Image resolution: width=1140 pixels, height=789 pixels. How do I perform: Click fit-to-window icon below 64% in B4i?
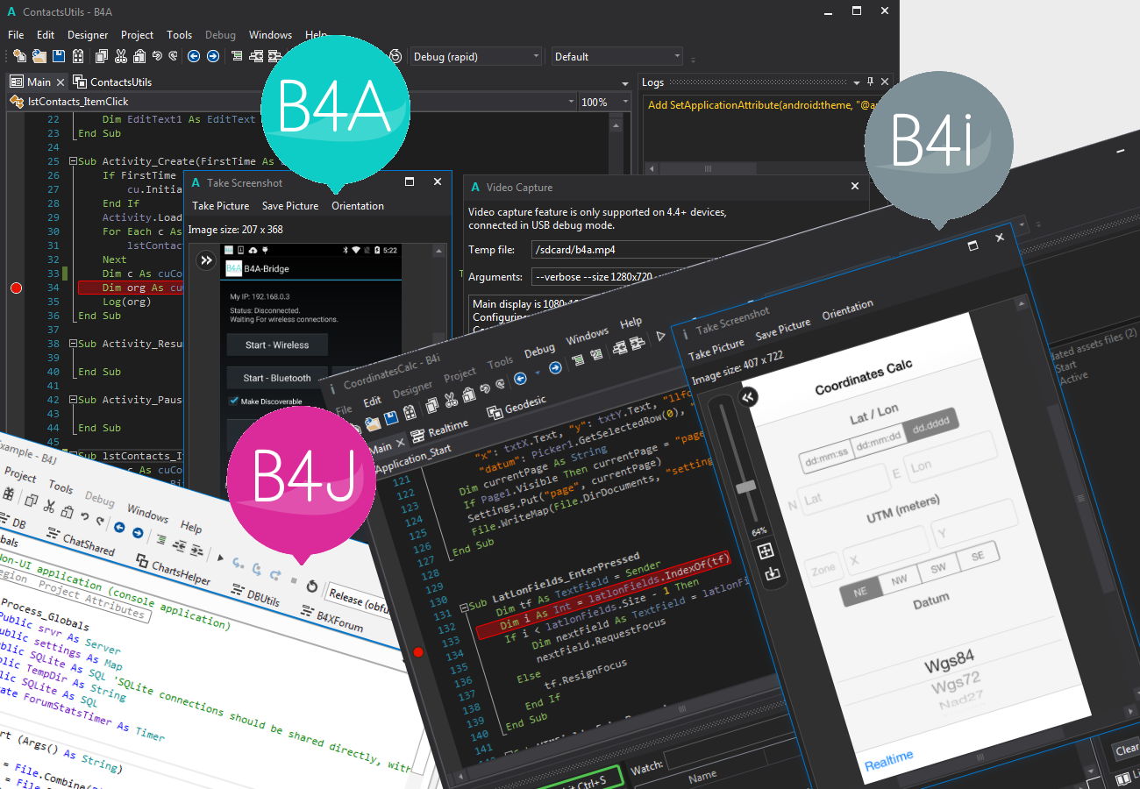(766, 551)
